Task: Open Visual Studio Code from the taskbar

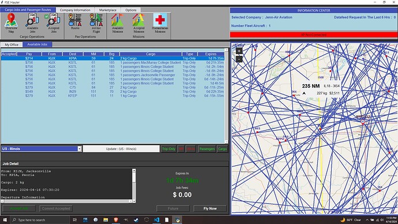Action: tap(157, 220)
